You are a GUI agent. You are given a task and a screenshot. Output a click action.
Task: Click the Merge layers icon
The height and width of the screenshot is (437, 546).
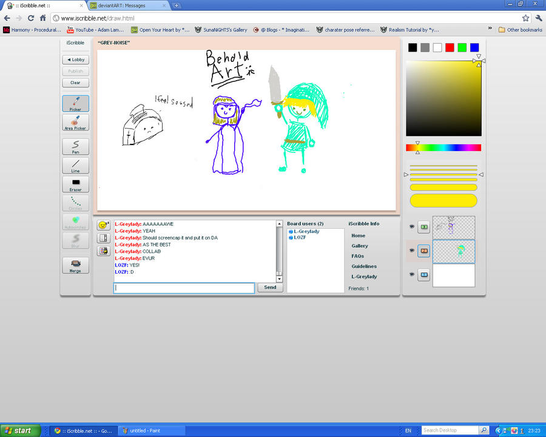coord(75,265)
